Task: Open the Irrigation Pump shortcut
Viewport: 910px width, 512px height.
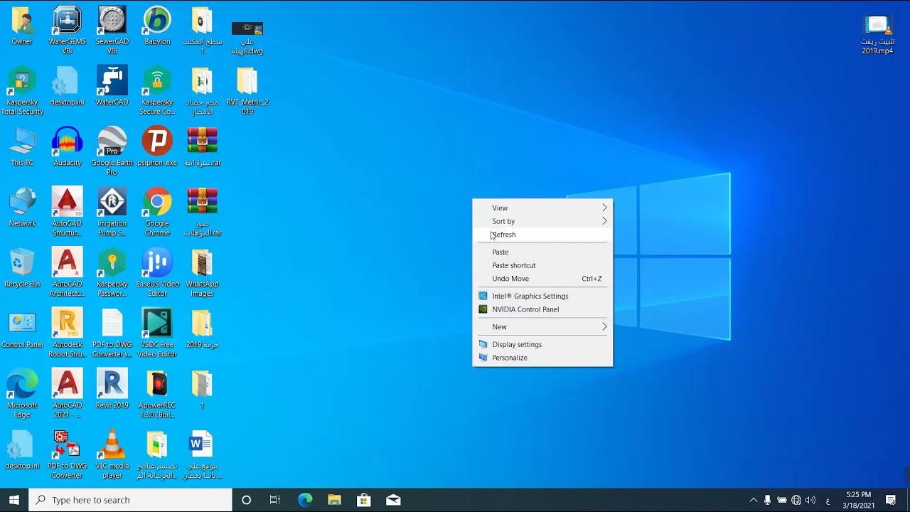Action: (112, 212)
